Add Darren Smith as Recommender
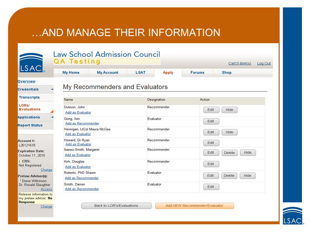 tap(82, 189)
